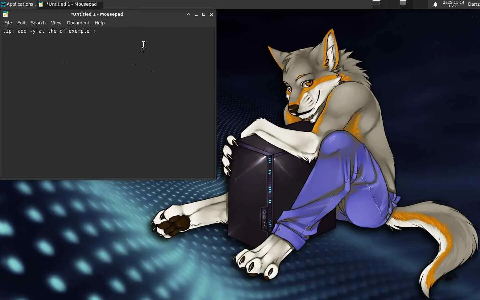Select the '*Untitled 1 - Mousepad' taskbar button
Viewport: 480px width, 300px height.
pyautogui.click(x=70, y=4)
